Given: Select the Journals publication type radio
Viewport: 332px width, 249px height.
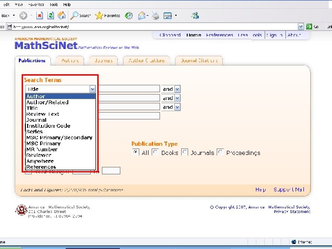Looking at the screenshot, I should (184, 152).
